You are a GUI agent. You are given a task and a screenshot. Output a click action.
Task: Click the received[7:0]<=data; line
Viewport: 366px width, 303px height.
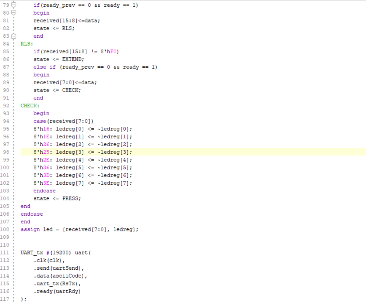coord(65,82)
